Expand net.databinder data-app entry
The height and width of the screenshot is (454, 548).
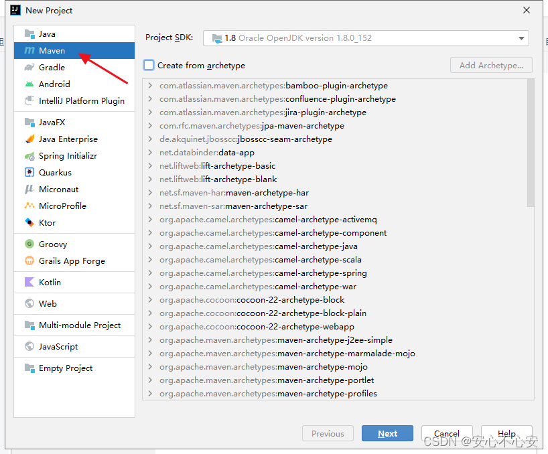click(x=150, y=153)
